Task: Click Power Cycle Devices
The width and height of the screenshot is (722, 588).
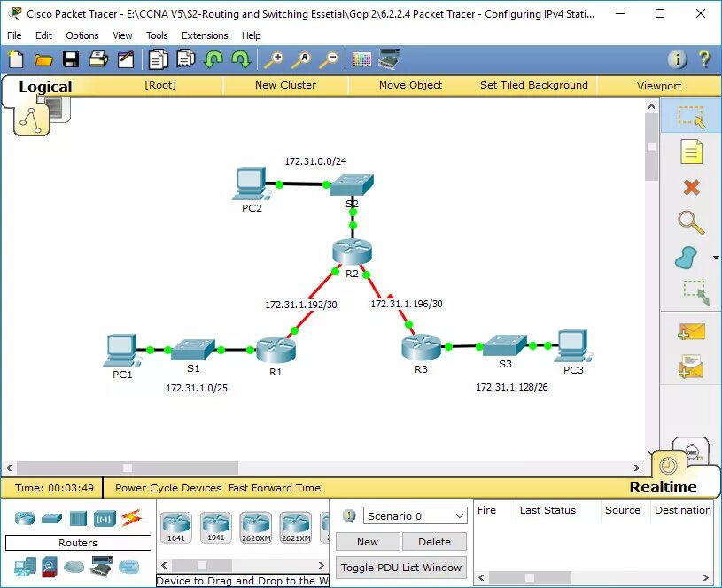Action: click(x=168, y=488)
